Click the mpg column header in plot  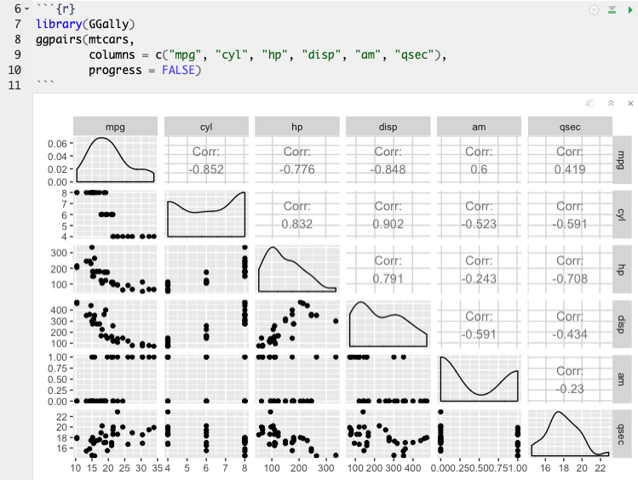(x=115, y=127)
